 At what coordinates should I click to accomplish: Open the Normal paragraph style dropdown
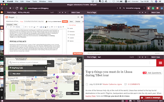[20, 27]
